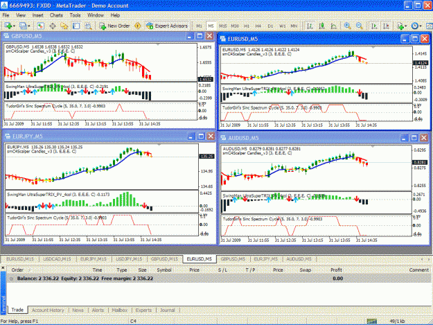The height and width of the screenshot is (325, 433).
Task: Click the Zoom In magnifier icon
Action: [x=347, y=26]
